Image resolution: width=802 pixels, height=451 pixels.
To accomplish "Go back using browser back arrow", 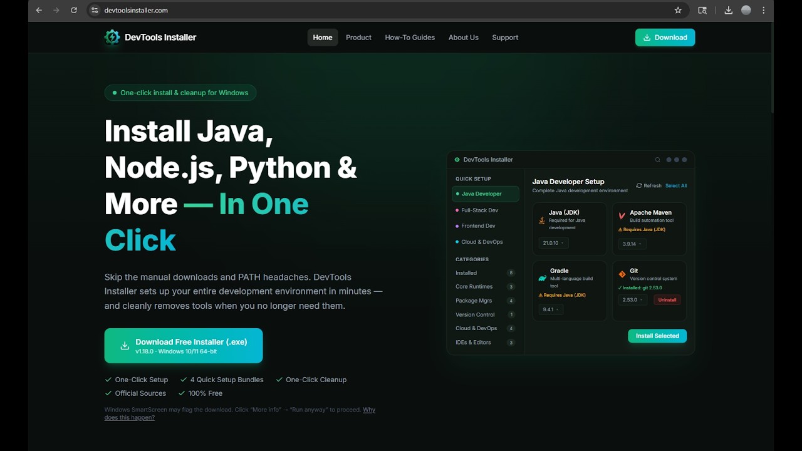I will (x=39, y=10).
